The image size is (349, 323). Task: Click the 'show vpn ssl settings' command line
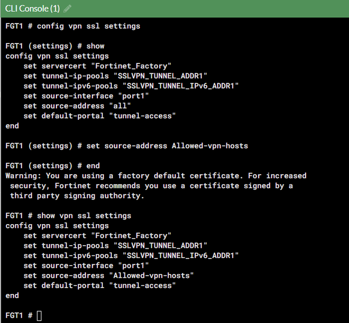[68, 216]
